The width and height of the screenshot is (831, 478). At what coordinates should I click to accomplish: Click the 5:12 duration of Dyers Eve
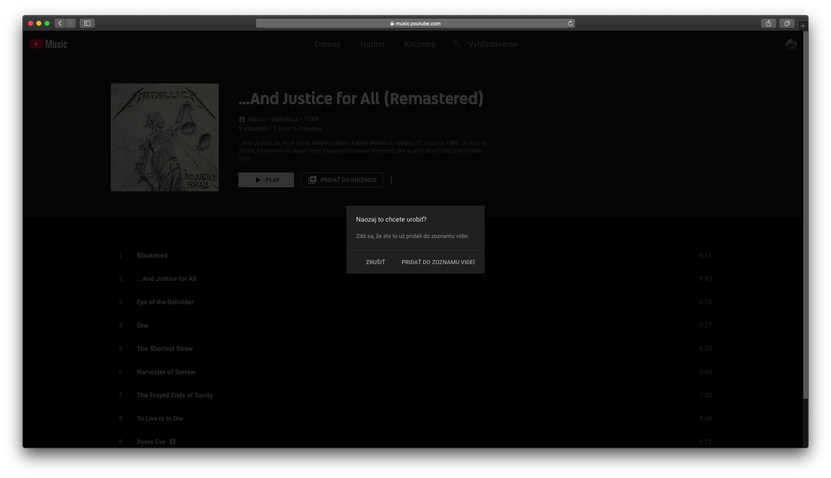point(705,442)
